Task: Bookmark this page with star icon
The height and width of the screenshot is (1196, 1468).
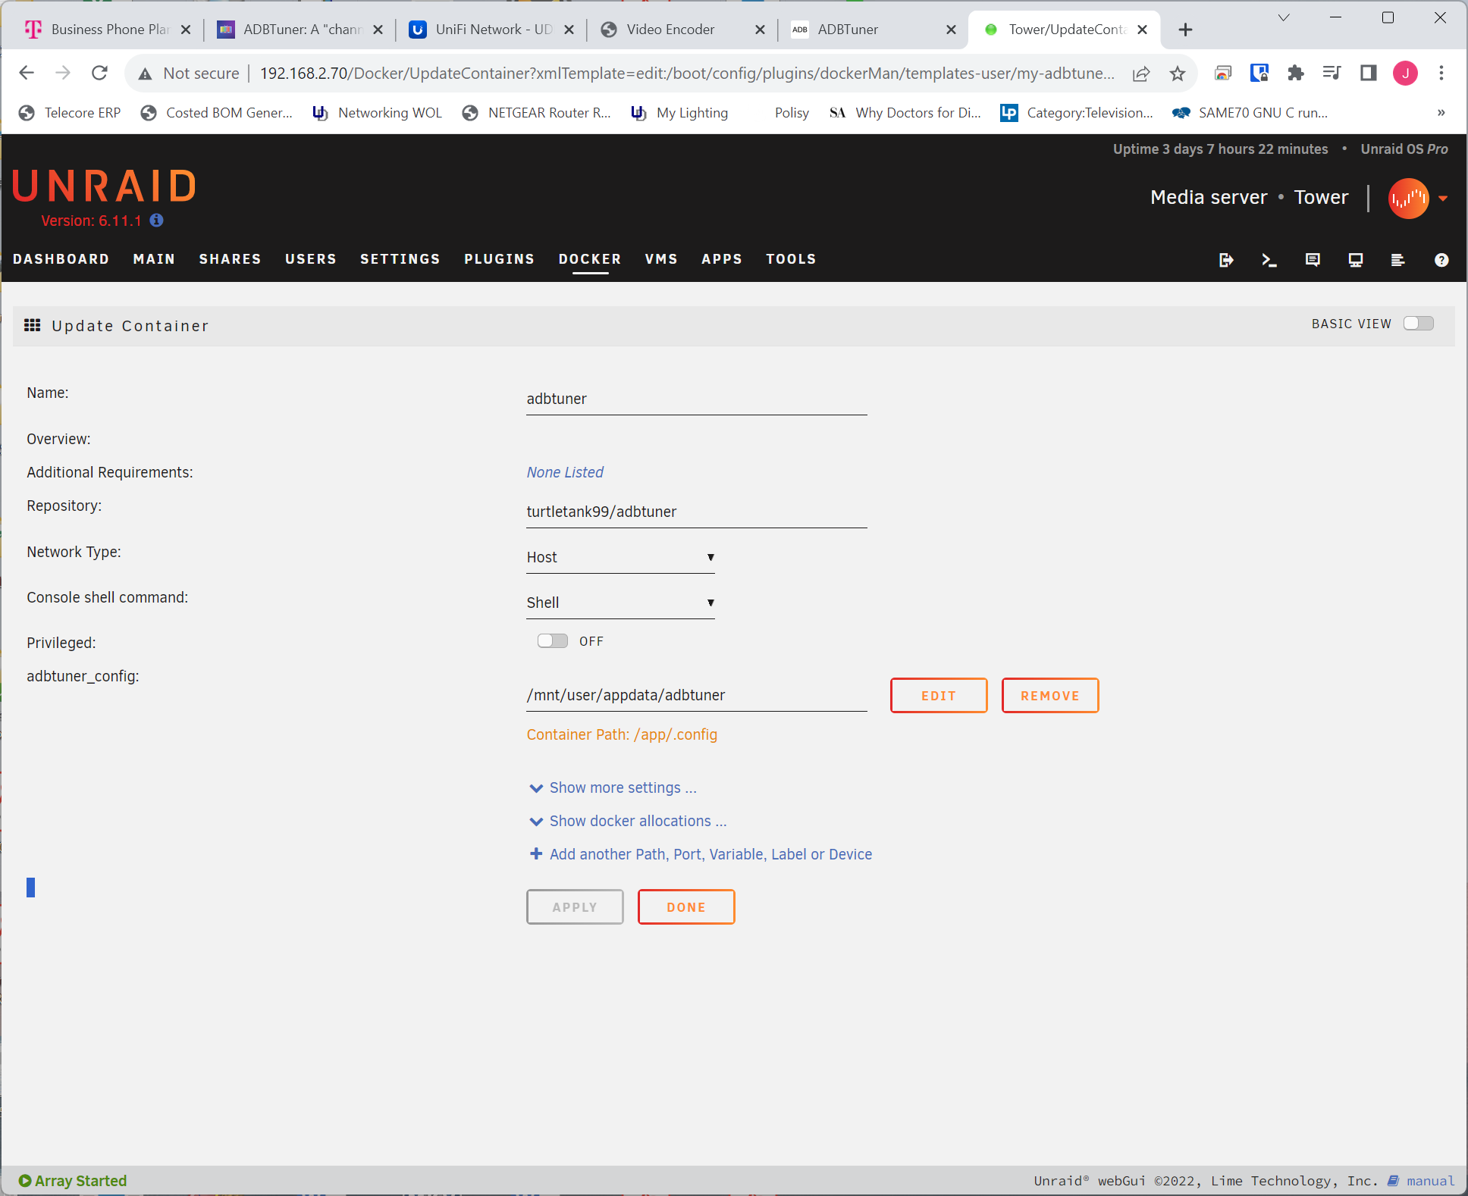Action: pyautogui.click(x=1177, y=74)
